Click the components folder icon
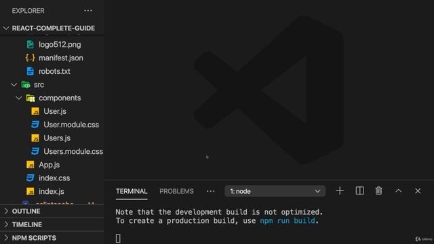 point(31,98)
